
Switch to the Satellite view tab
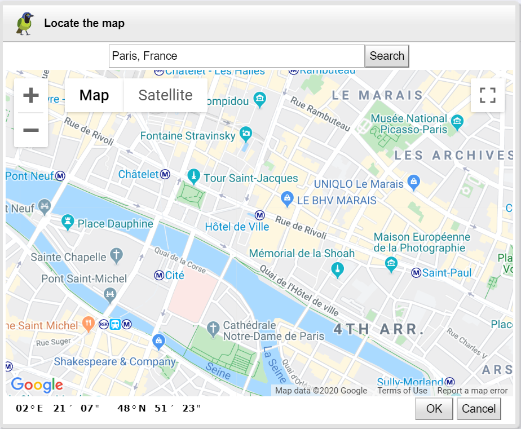point(165,95)
